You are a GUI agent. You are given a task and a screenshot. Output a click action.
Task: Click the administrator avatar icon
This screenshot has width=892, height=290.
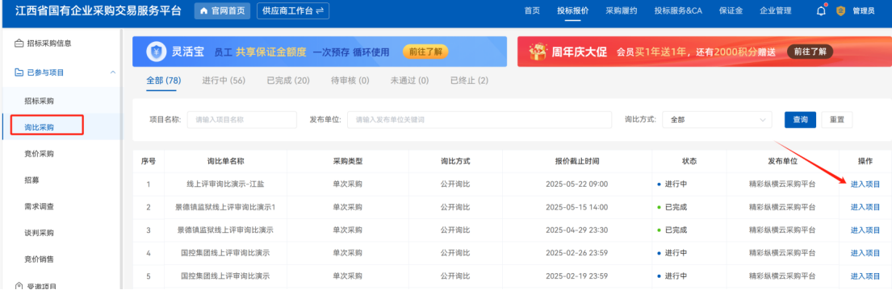click(x=841, y=10)
